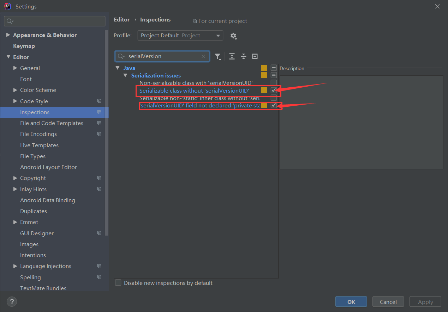Viewport: 448px width, 312px height.
Task: Click the Editor breadcrumb link
Action: pyautogui.click(x=122, y=20)
